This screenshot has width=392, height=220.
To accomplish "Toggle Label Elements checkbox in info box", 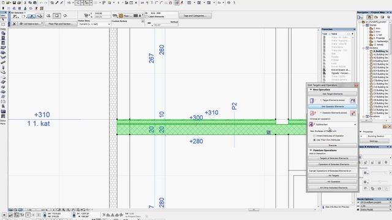I will 147,16.
